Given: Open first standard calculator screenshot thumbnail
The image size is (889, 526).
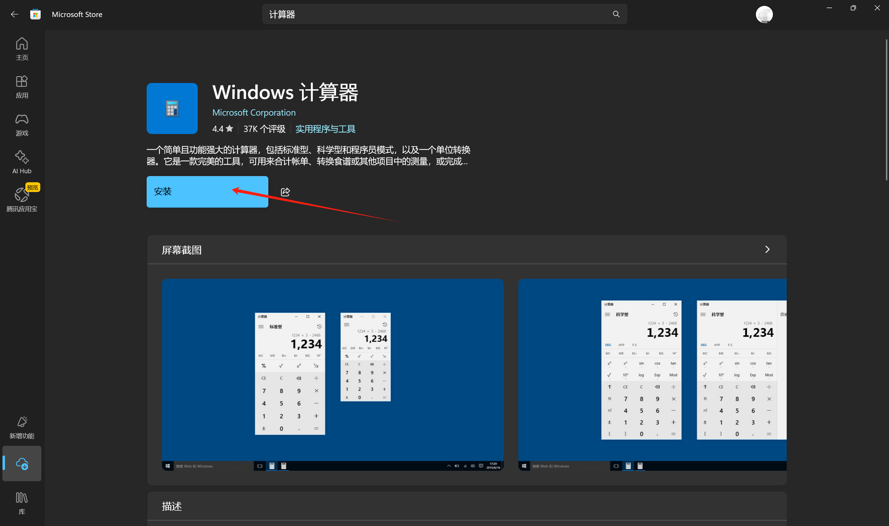Looking at the screenshot, I should point(332,375).
